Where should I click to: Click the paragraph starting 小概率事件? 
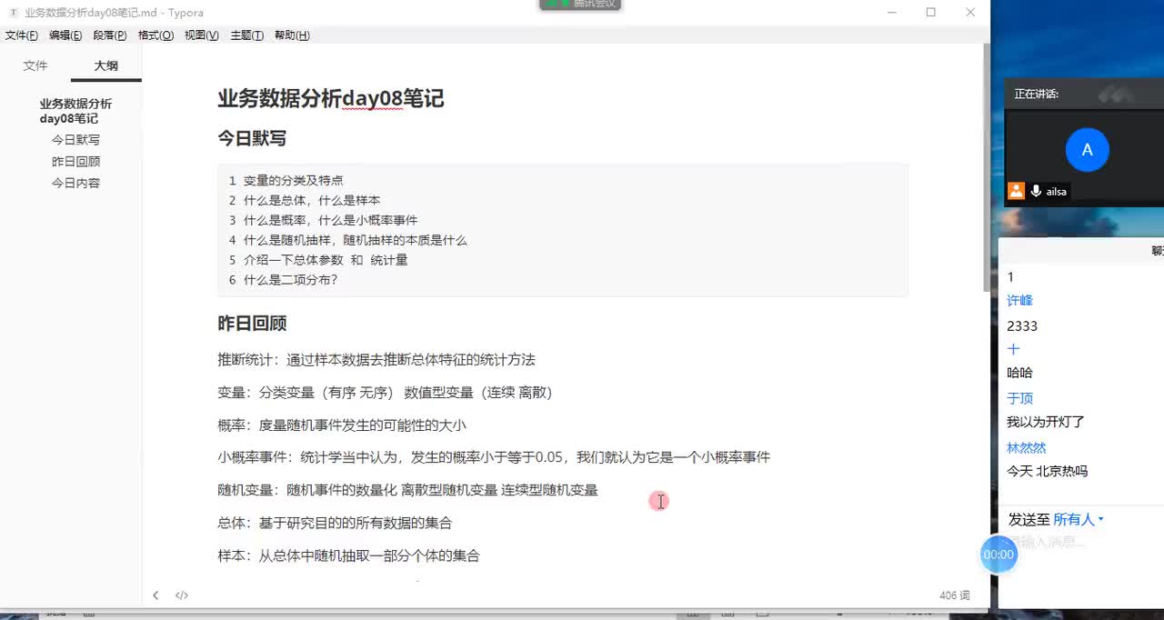tap(494, 457)
